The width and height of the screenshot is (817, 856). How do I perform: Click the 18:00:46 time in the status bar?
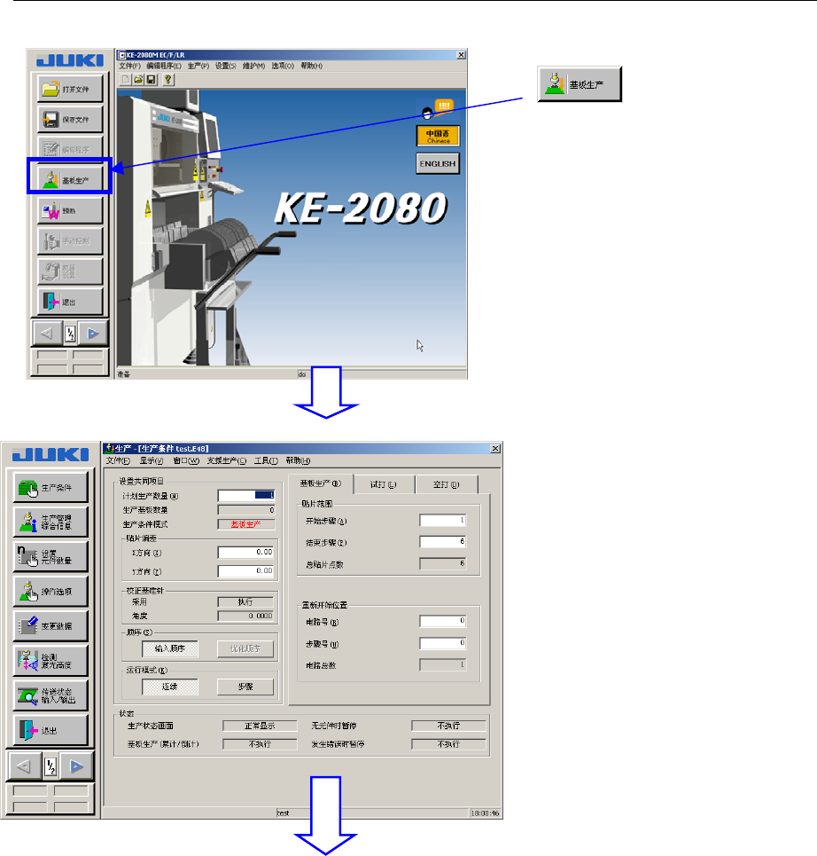(485, 813)
